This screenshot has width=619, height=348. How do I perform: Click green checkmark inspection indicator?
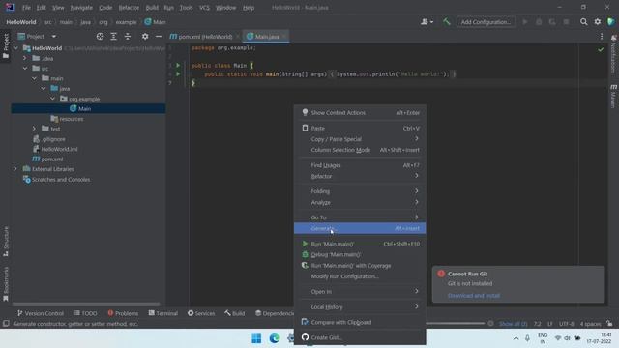601,49
